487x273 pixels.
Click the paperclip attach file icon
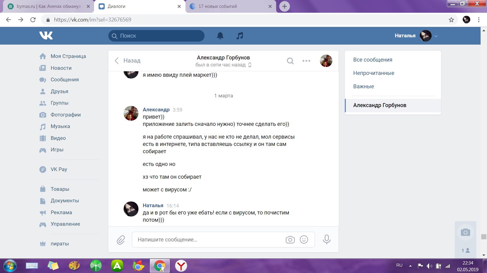(x=121, y=240)
